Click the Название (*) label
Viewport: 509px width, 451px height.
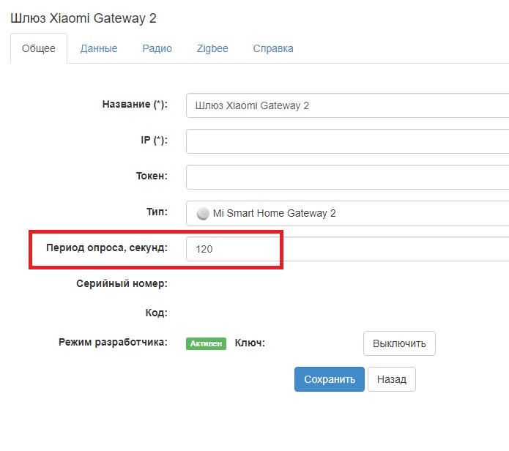135,105
